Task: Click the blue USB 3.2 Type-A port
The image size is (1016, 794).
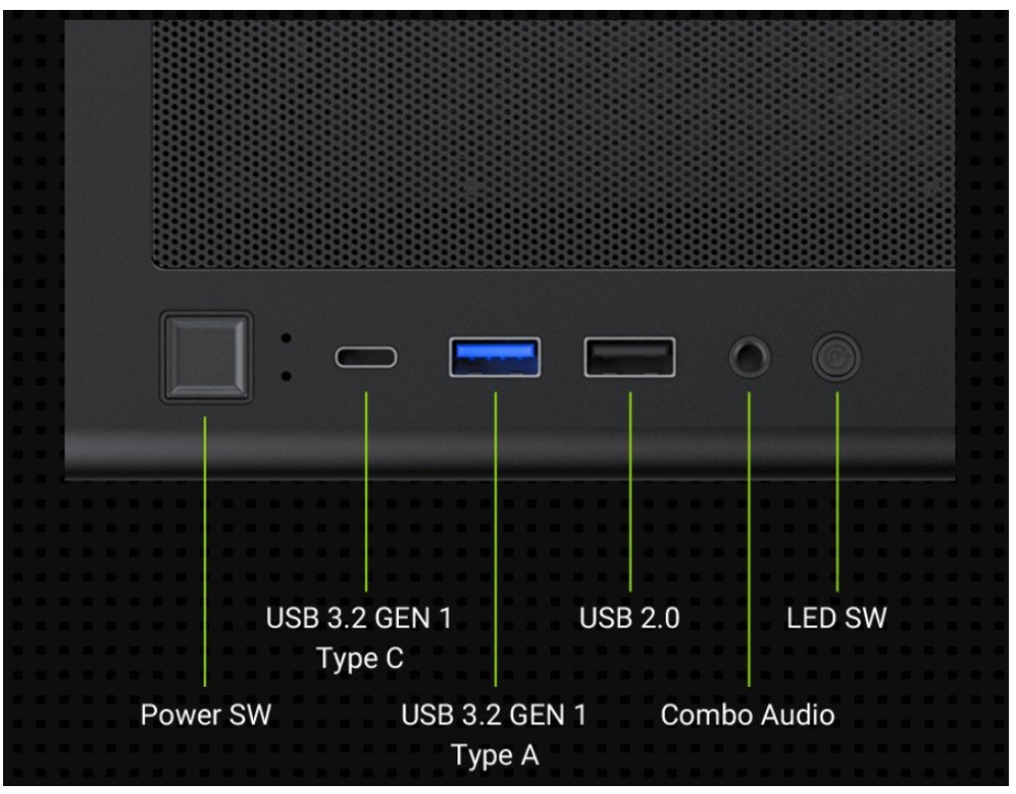Action: click(495, 357)
